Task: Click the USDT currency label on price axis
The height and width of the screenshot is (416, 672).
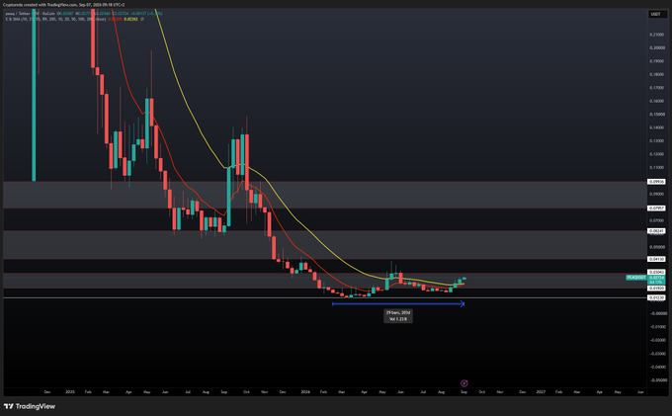Action: coord(656,14)
